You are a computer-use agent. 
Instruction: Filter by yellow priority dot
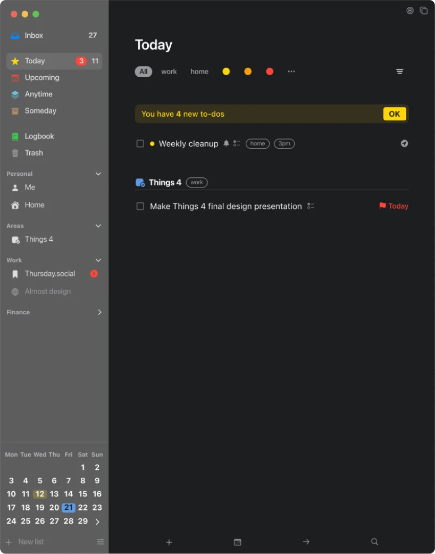coord(226,71)
